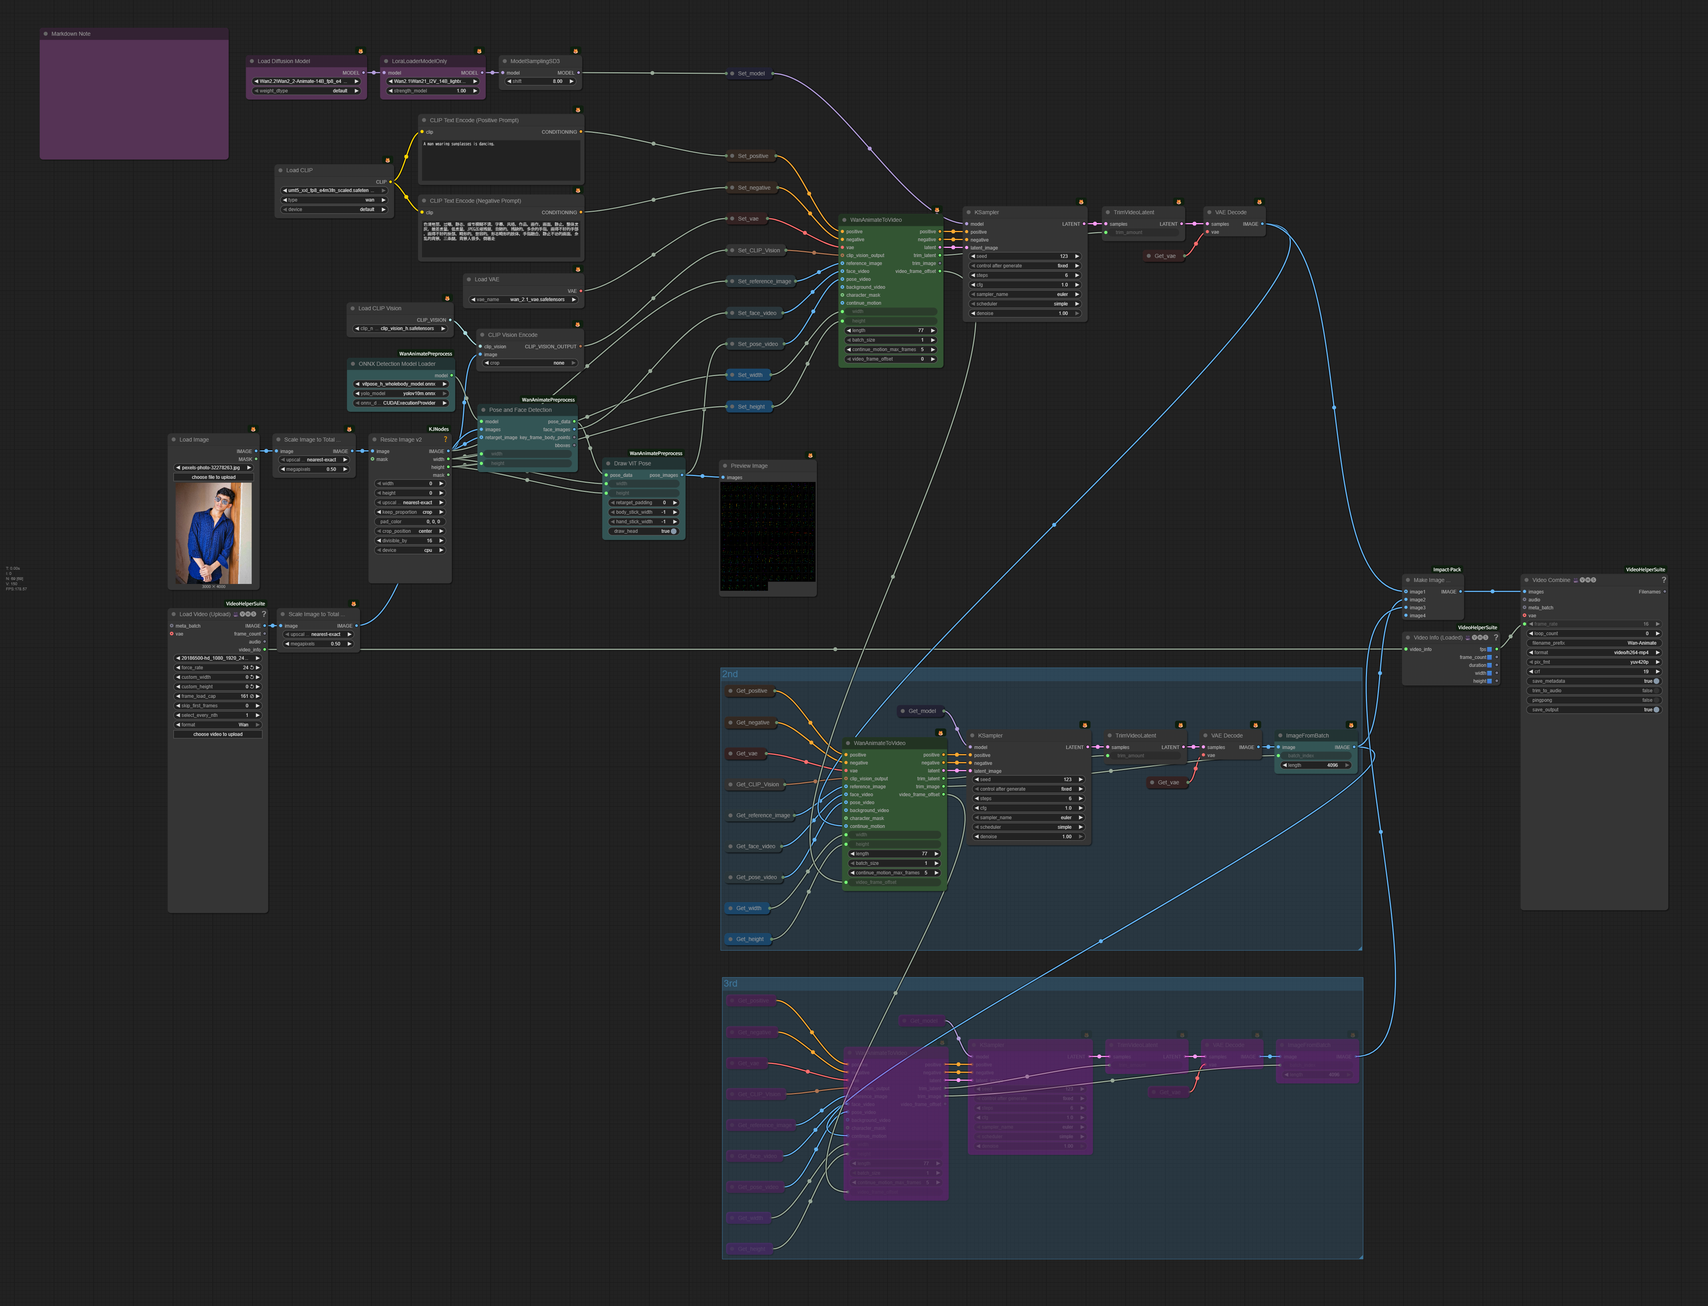Viewport: 1708px width, 1306px height.
Task: Click the Load Image preview thumbnail
Action: (214, 532)
